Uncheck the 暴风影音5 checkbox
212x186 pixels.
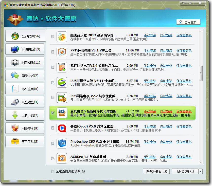tap(53, 113)
